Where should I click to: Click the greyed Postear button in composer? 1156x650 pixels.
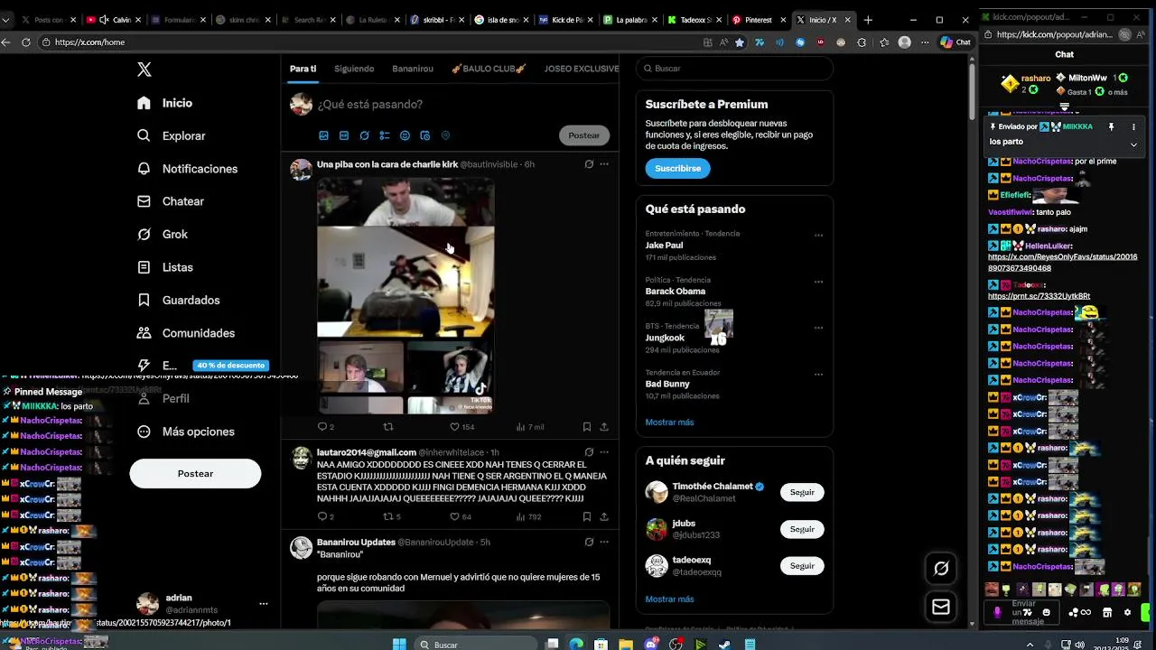click(x=583, y=135)
